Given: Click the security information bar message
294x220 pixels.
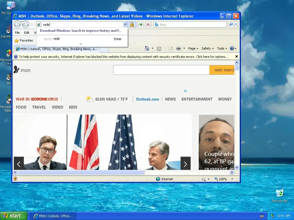Looking at the screenshot, I should 124,57.
